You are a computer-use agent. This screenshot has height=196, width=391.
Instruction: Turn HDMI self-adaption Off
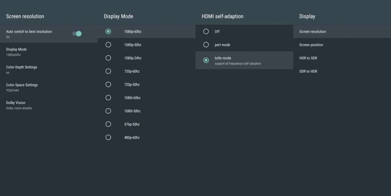(206, 32)
